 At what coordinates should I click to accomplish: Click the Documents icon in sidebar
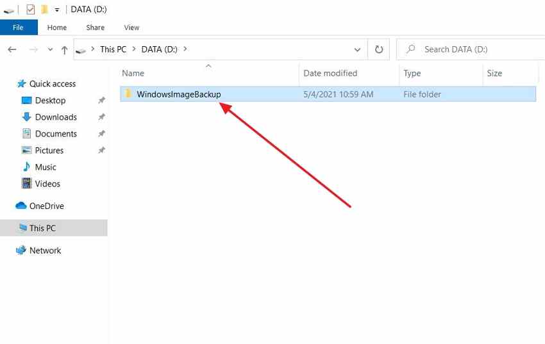point(26,134)
